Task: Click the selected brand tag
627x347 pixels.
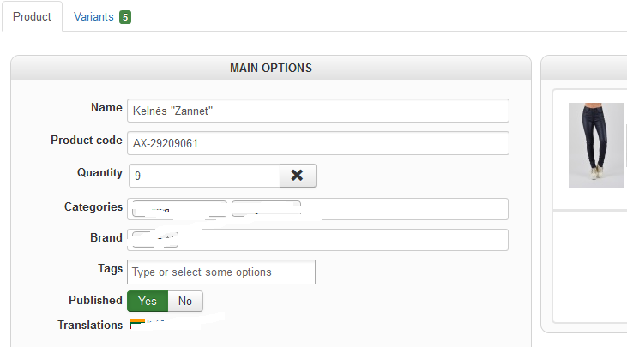Action: tap(155, 240)
